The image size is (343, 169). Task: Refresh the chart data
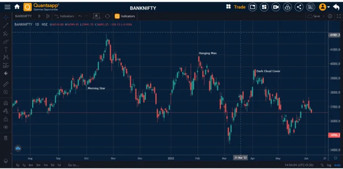click(107, 16)
